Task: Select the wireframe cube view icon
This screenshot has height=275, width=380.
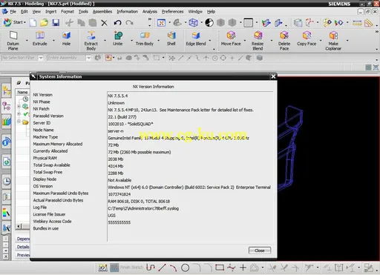Action: point(193,23)
